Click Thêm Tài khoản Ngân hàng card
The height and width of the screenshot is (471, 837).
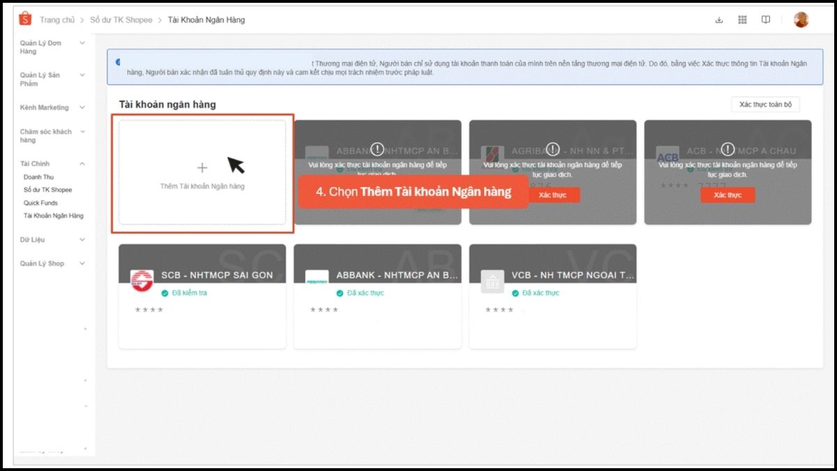click(x=202, y=172)
